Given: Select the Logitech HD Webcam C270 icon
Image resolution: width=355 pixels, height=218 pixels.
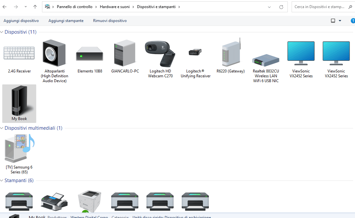Looking at the screenshot, I should 160,54.
